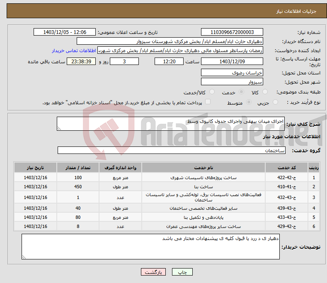Click quantity 80 in row 5
The image size is (327, 283).
pyautogui.click(x=78, y=217)
